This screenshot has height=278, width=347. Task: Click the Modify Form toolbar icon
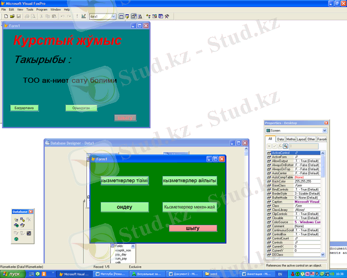83,16
